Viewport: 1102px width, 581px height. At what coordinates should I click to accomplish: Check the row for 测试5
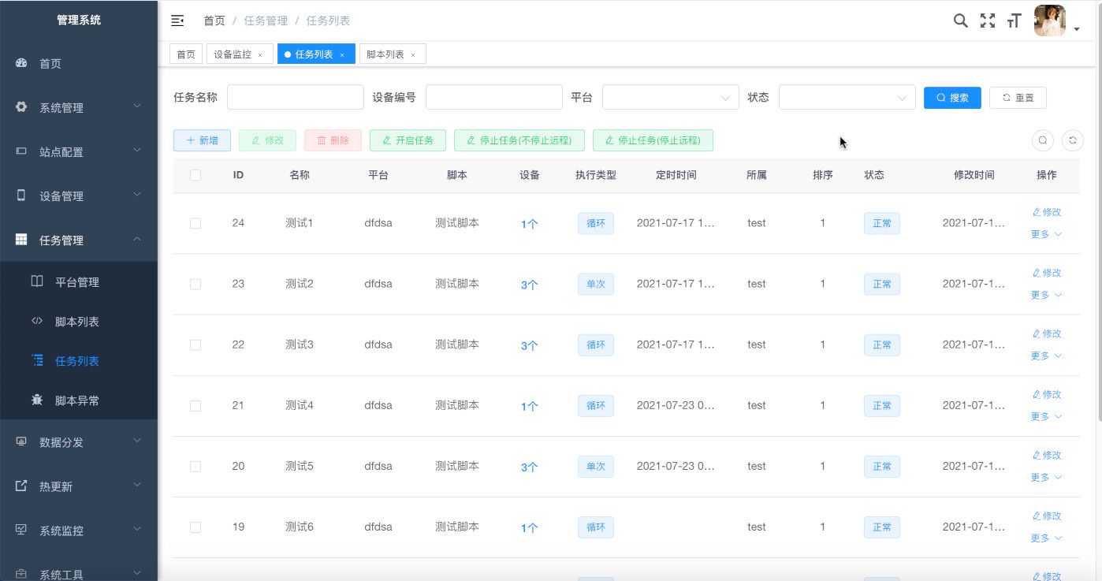coord(195,467)
